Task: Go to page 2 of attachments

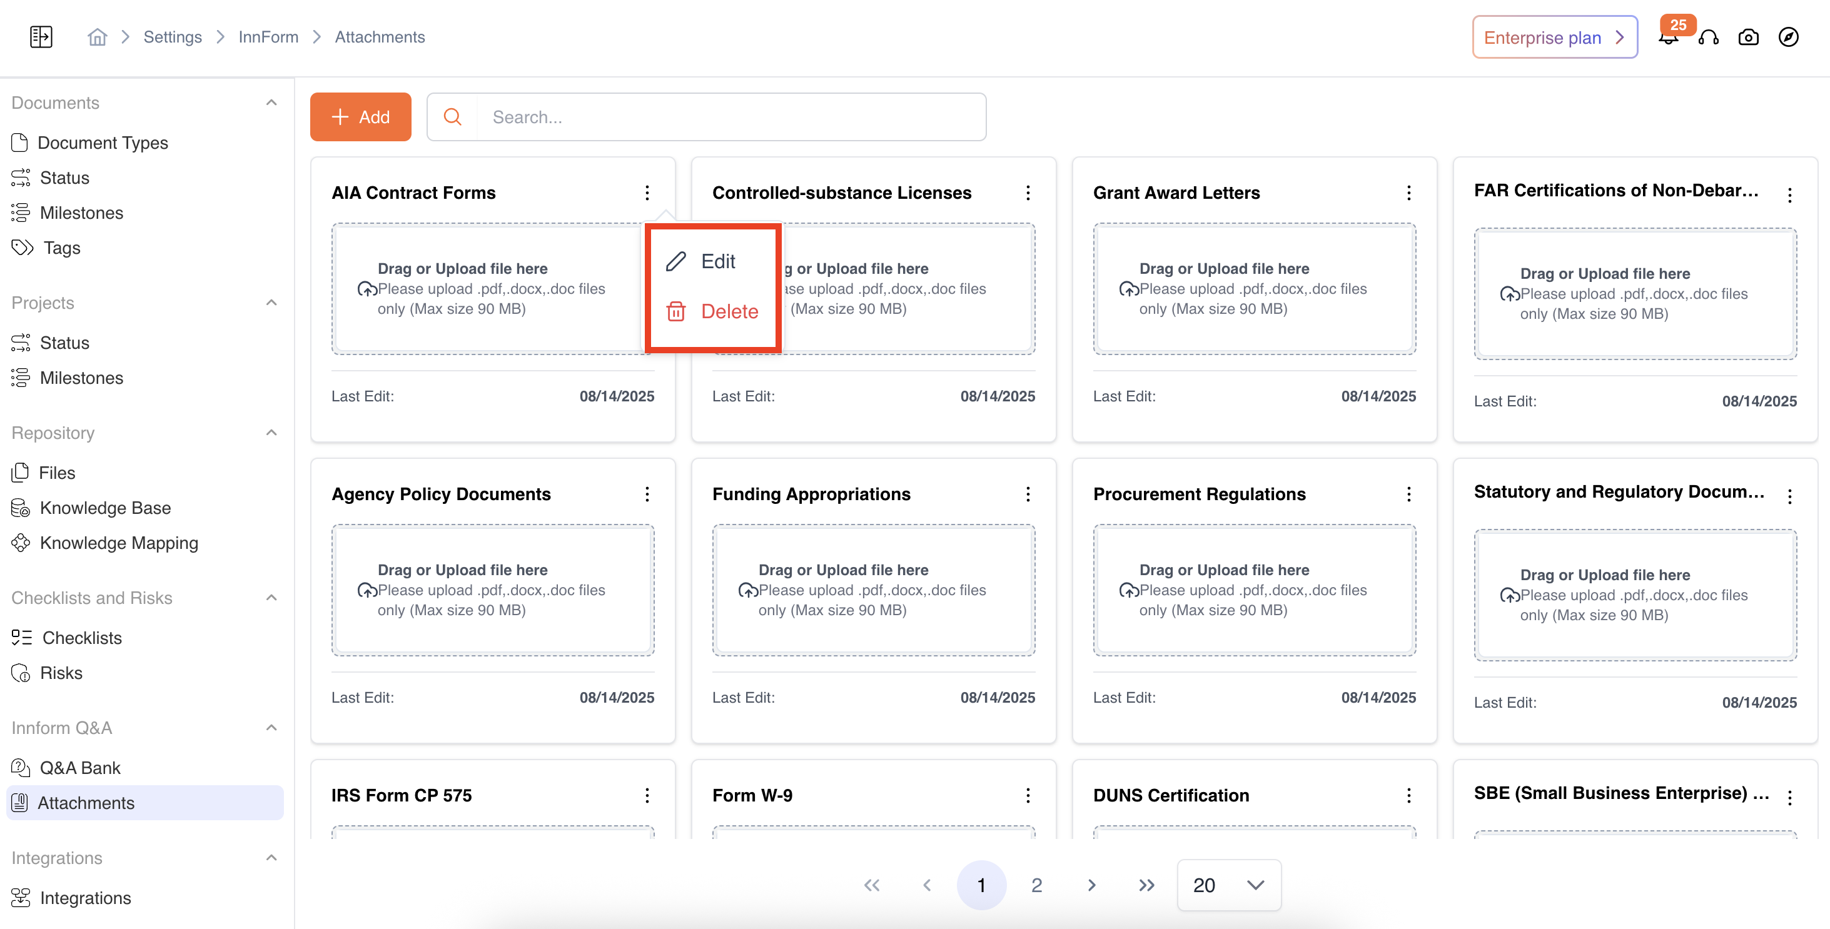Action: click(x=1036, y=885)
